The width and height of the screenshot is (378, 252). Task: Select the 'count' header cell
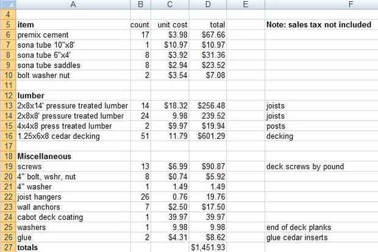(x=140, y=25)
